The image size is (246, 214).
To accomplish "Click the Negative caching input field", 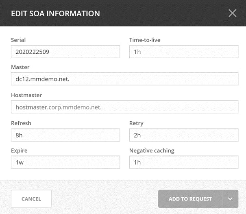I will click(x=184, y=162).
